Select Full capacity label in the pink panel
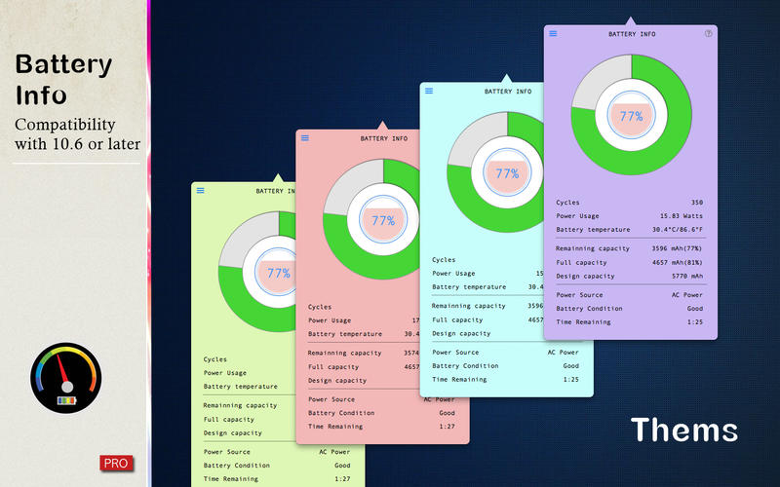The height and width of the screenshot is (487, 780). click(333, 367)
